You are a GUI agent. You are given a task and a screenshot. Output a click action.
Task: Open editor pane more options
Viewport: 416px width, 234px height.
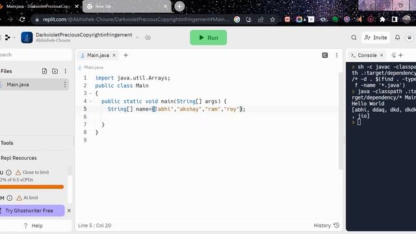tap(337, 55)
